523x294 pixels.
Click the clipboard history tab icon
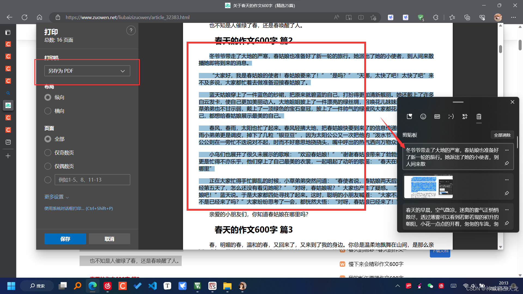479,117
